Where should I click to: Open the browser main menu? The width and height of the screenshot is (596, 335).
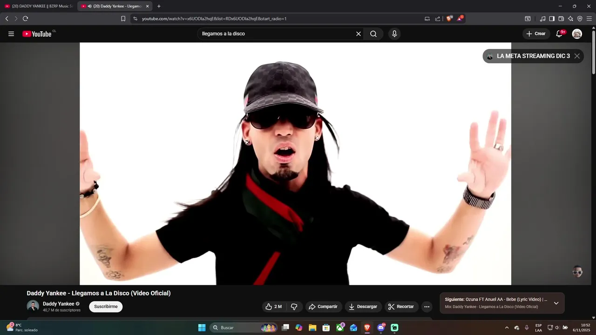pyautogui.click(x=589, y=19)
